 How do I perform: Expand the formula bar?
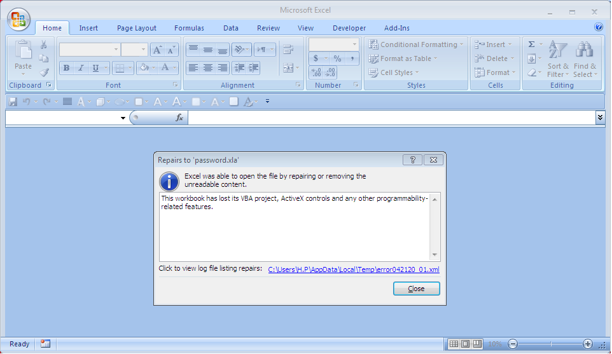pos(601,118)
